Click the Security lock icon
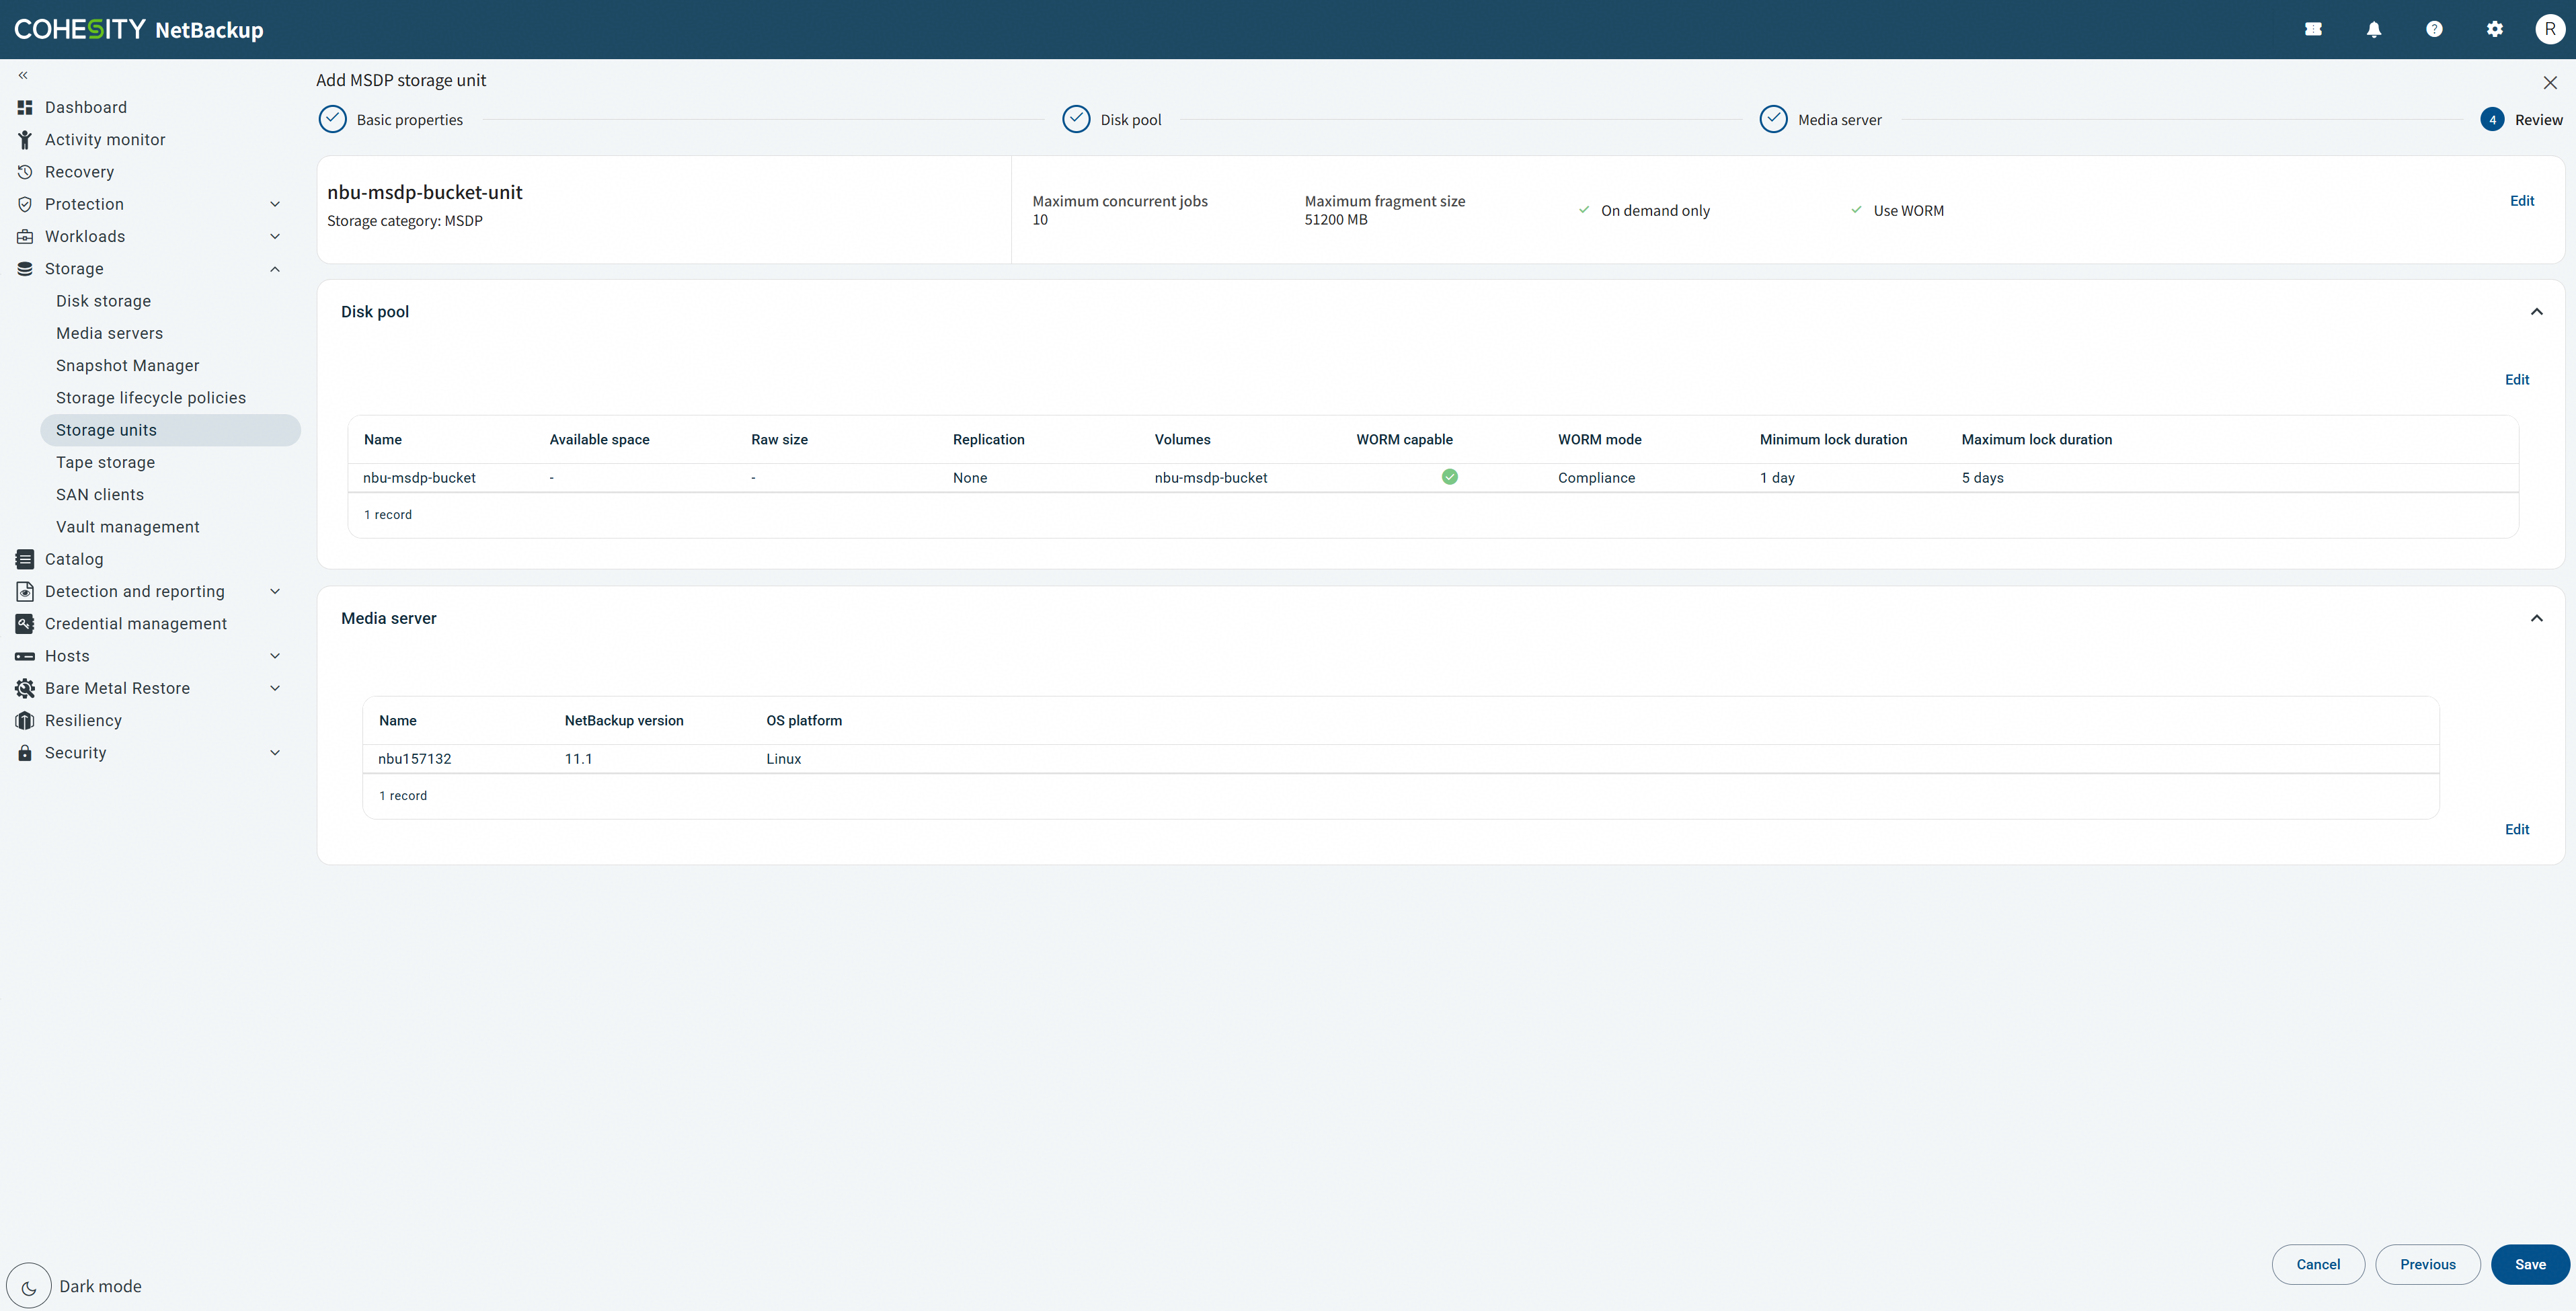The height and width of the screenshot is (1311, 2576). pos(25,753)
